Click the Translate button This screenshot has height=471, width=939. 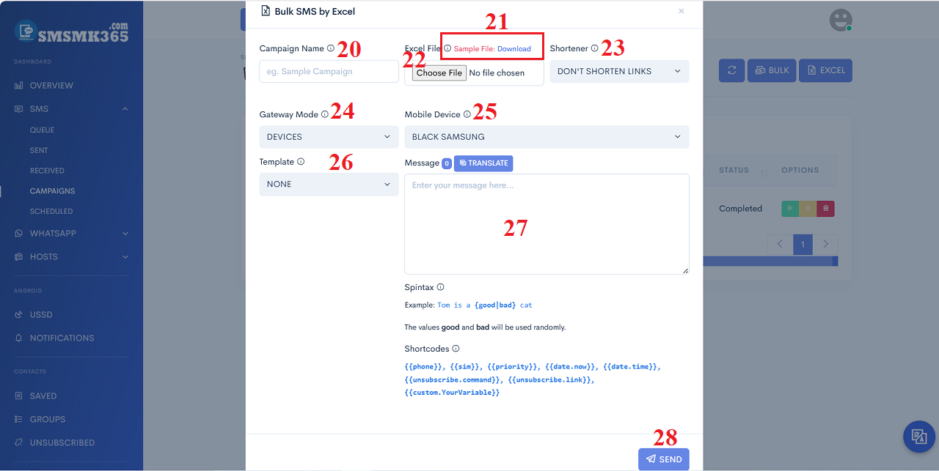(483, 163)
